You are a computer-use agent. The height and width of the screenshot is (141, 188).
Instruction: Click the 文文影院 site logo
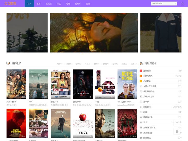(10, 3)
